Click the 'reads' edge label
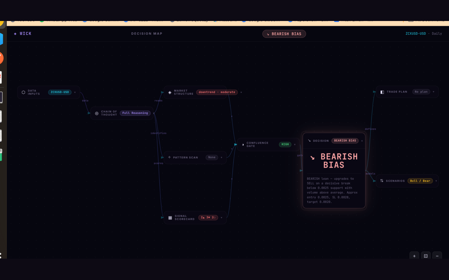This screenshot has width=449, height=280. [159, 101]
